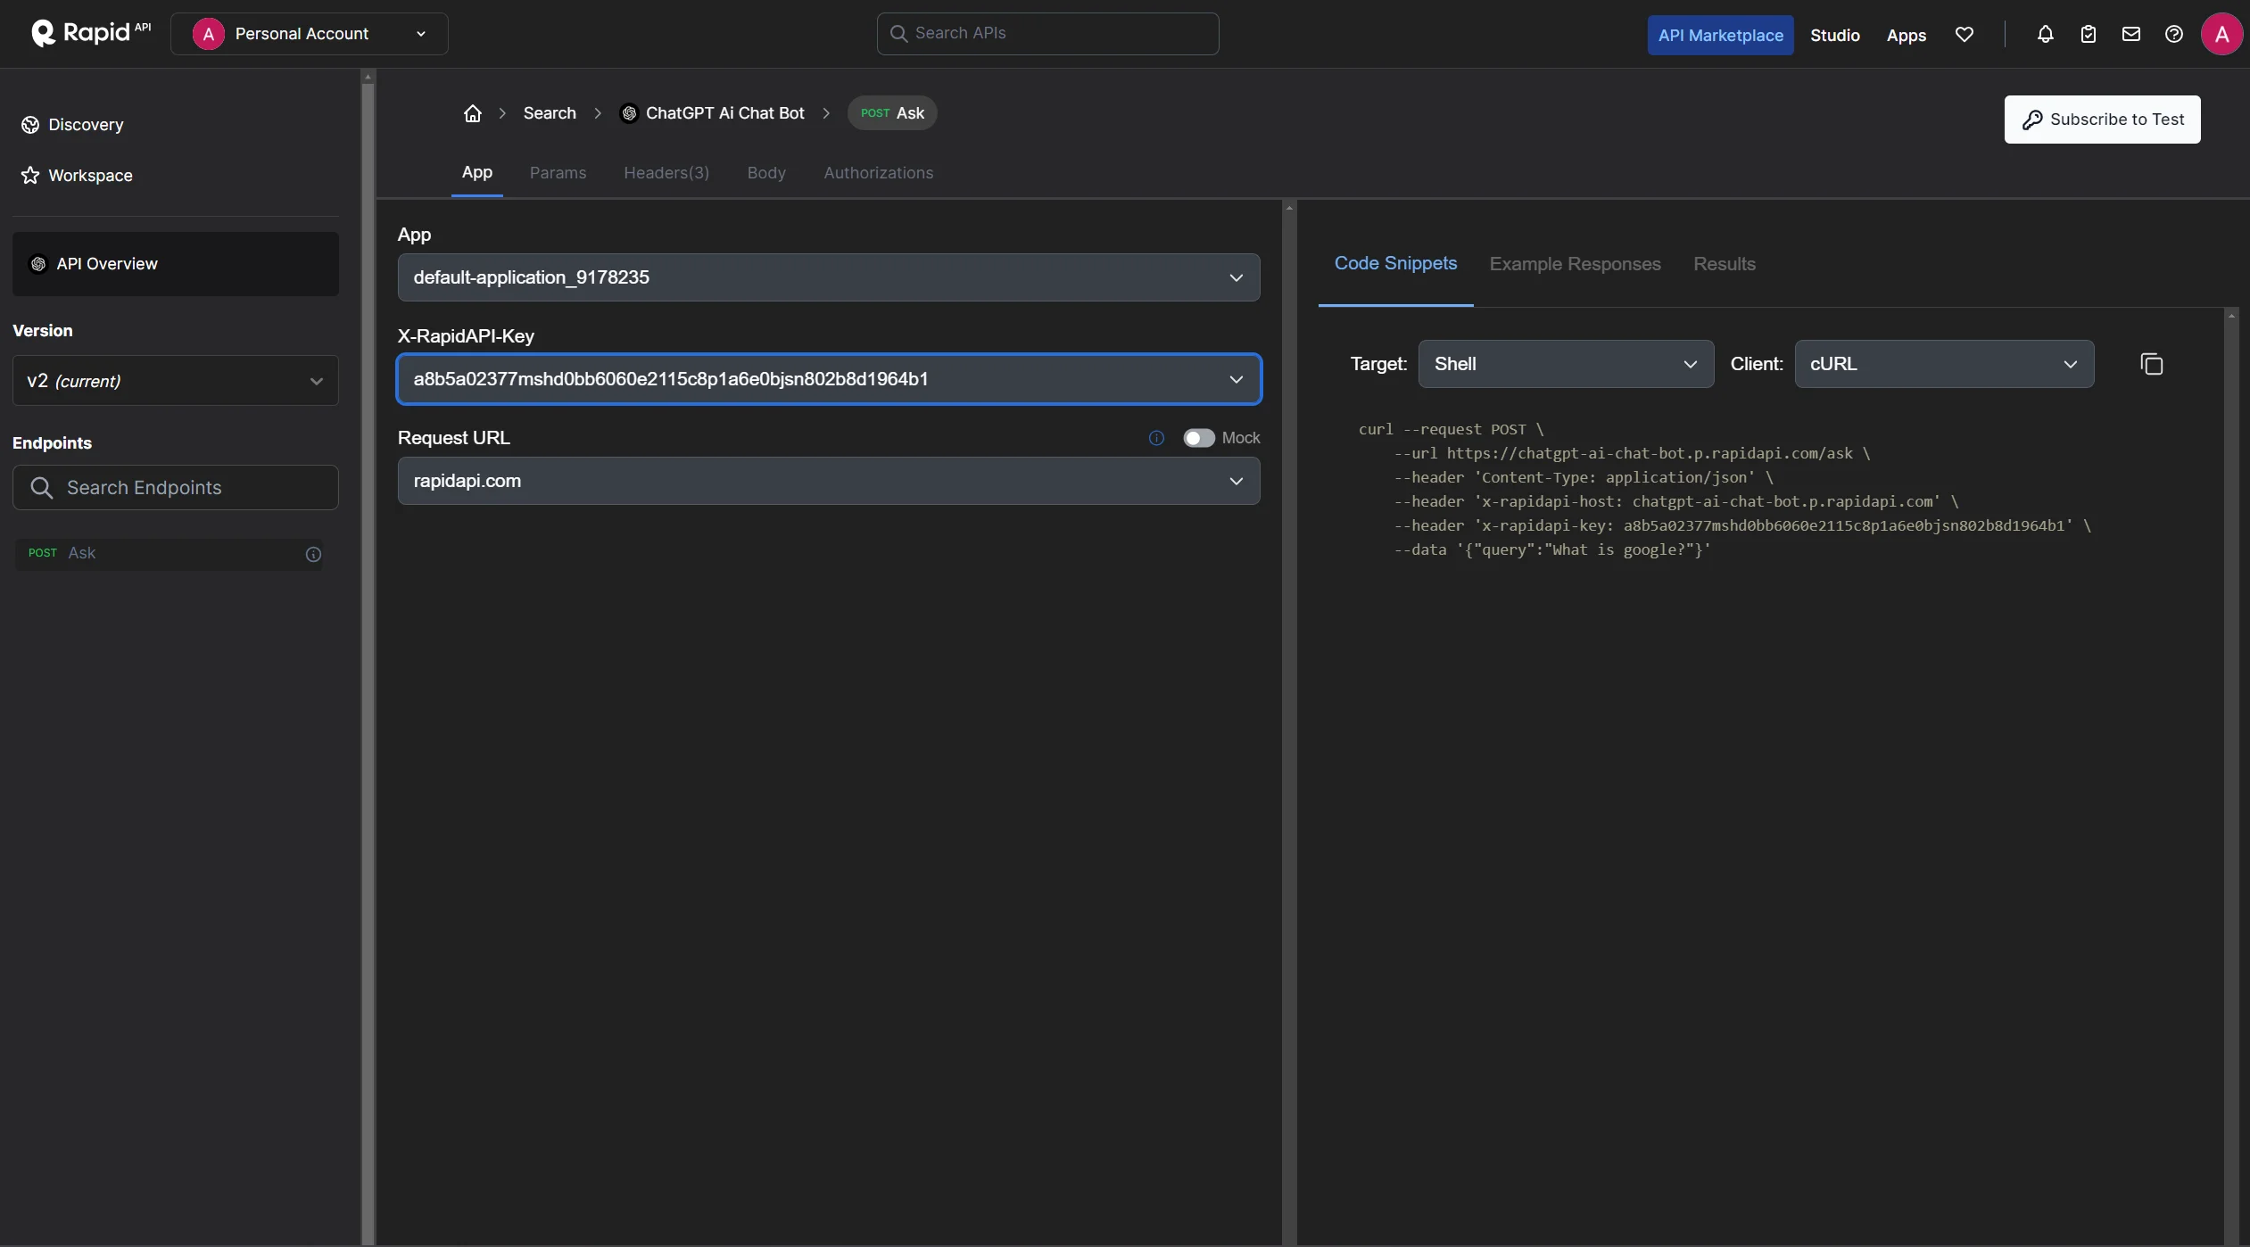Screen dimensions: 2250x1247
Task: Click the Workspace star icon in sidebar
Action: 30,176
